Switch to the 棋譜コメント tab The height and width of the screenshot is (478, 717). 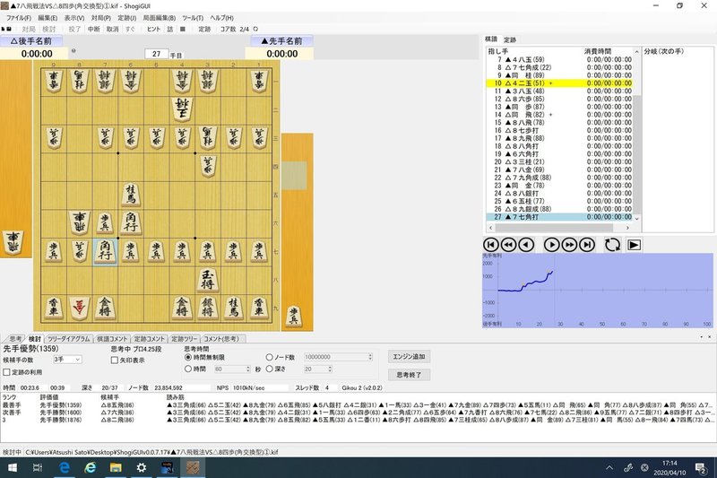tap(111, 339)
